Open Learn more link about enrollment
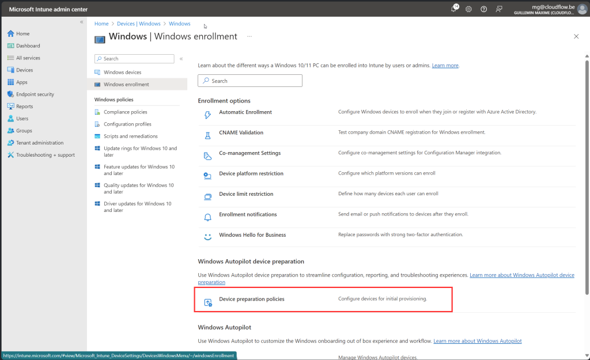The width and height of the screenshot is (590, 360). 445,66
